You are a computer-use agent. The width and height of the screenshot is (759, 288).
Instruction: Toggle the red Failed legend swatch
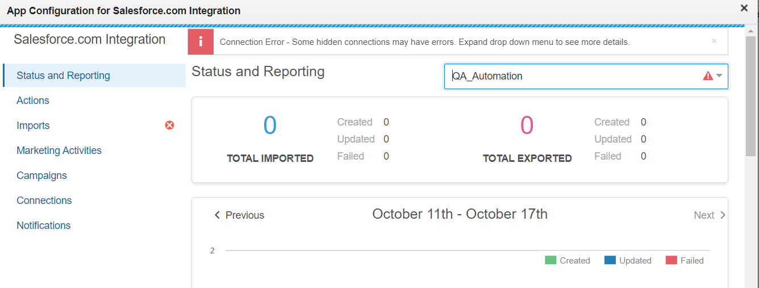pyautogui.click(x=672, y=261)
